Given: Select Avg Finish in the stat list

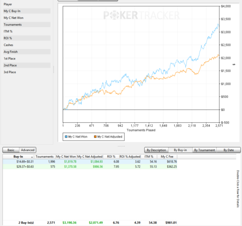Looking at the screenshot, I should [27, 52].
